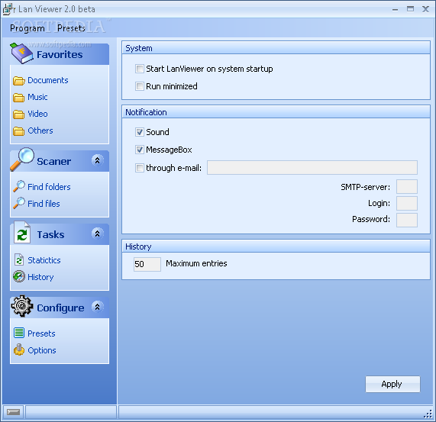Open the Presets configure link
This screenshot has height=422, width=436.
[x=41, y=333]
